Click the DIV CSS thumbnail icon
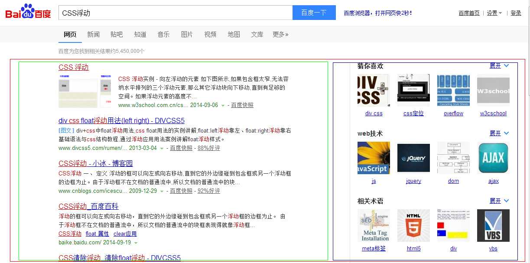Screen dimensions: 530x263 (374, 90)
